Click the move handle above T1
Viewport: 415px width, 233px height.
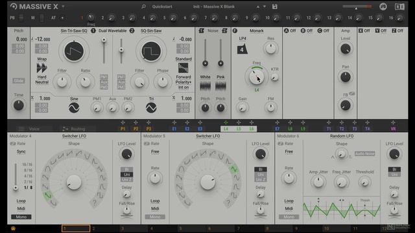tap(329, 122)
